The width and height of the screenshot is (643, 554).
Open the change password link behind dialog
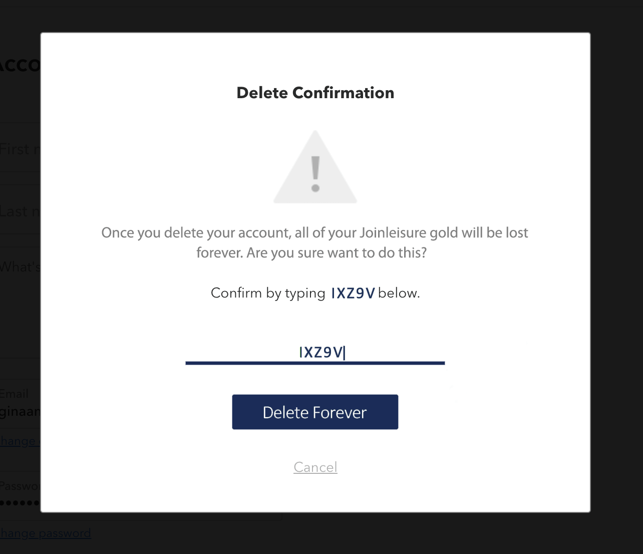45,533
